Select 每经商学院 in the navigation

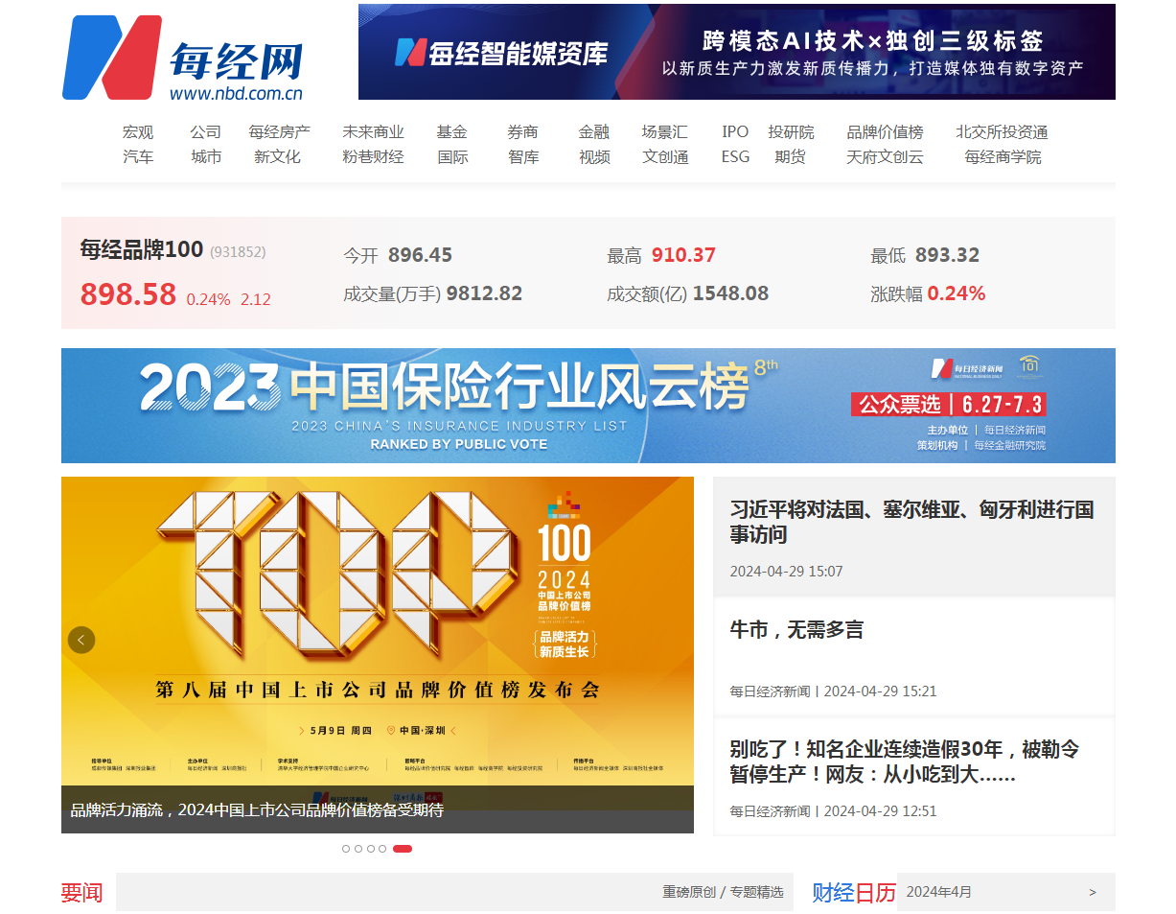[x=1003, y=157]
